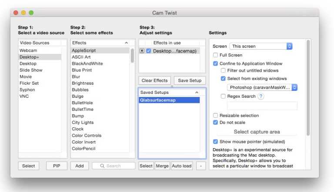Choose ASCII Art from the Effects list
This screenshot has width=334, height=192.
pyautogui.click(x=81, y=57)
